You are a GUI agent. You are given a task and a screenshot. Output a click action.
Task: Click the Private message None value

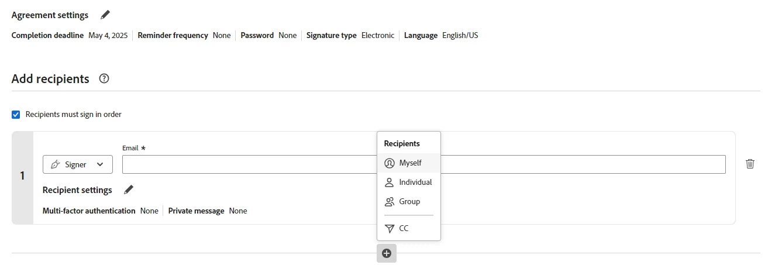(x=238, y=211)
